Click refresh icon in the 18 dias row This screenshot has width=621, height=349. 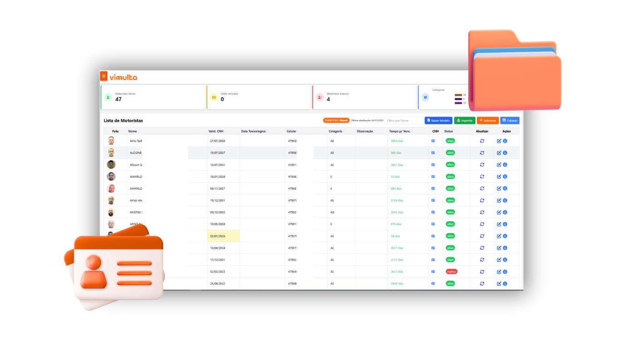(x=482, y=236)
